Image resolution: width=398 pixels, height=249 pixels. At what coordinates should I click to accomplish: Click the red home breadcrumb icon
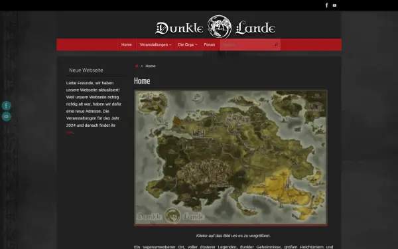pos(137,66)
